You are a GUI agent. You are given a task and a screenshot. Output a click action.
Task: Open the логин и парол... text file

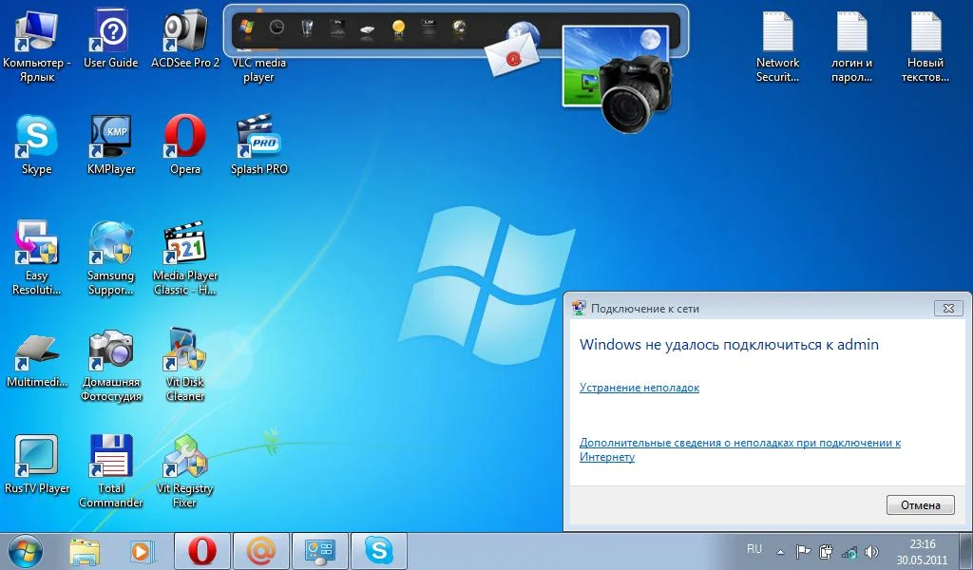click(x=851, y=47)
